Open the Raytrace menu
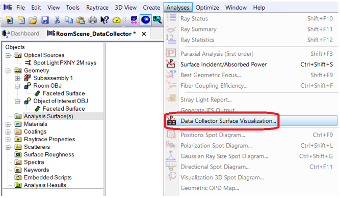Screen dimensions: 340x198 click(97, 8)
